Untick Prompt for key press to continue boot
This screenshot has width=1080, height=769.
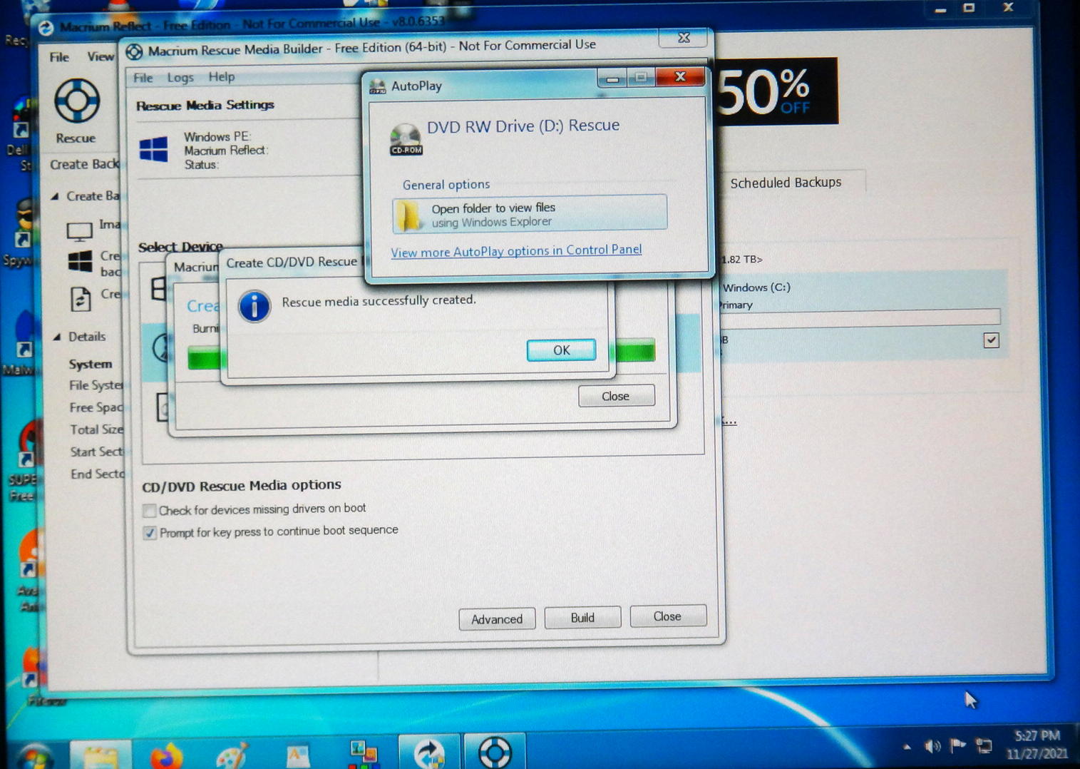pyautogui.click(x=150, y=533)
